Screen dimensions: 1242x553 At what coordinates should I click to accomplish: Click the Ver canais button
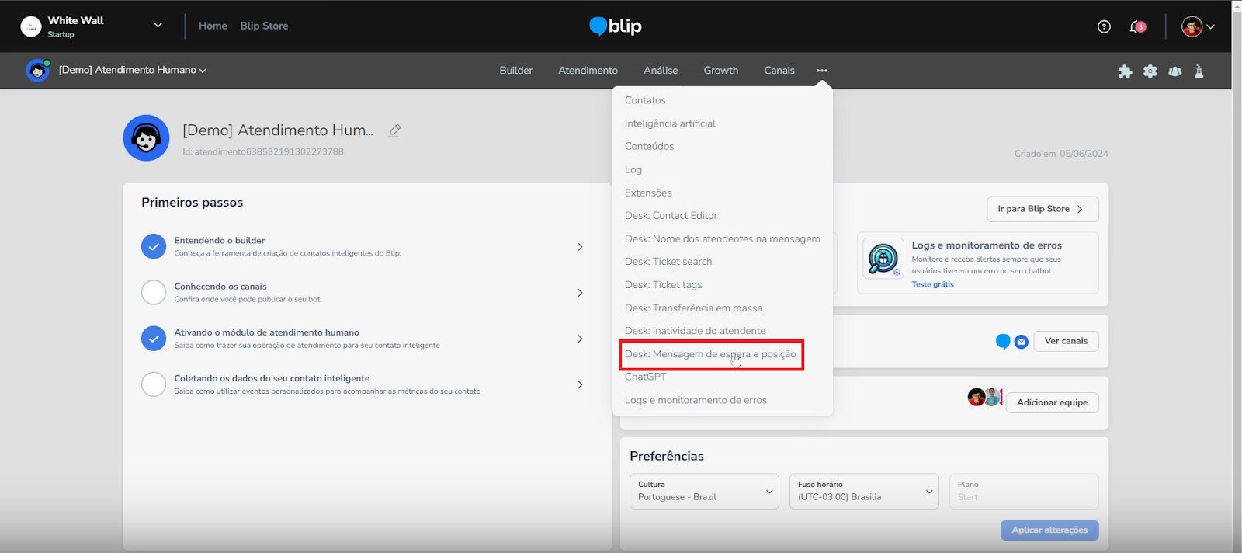point(1065,341)
